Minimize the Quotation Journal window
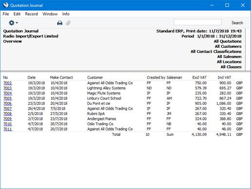 coord(212,5)
